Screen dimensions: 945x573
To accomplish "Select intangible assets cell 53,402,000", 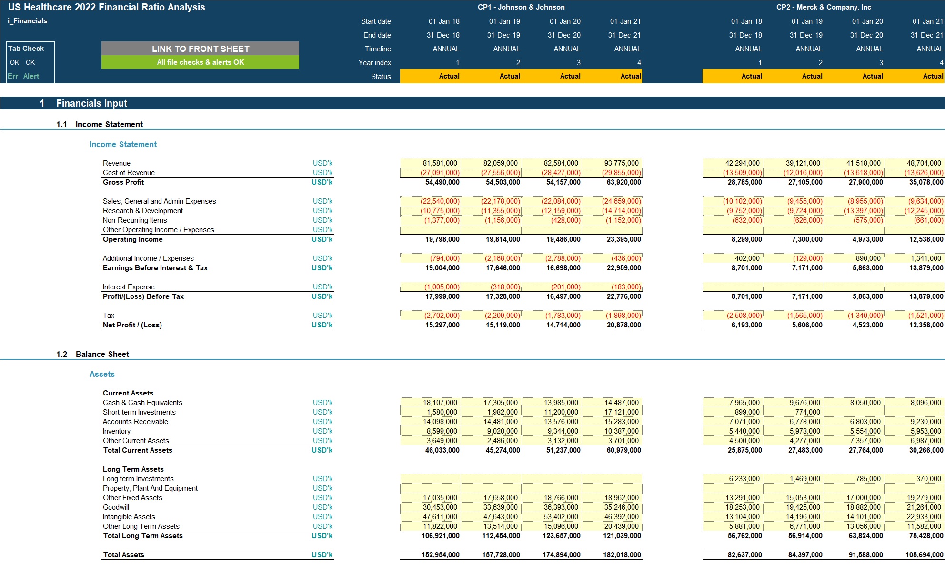I will coord(552,517).
